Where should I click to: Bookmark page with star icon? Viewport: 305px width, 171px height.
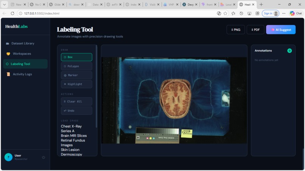click(225, 13)
